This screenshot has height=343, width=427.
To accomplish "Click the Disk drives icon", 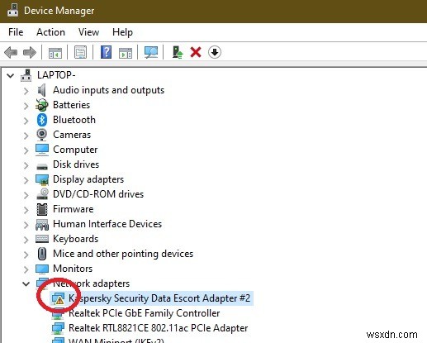I will (x=42, y=166).
